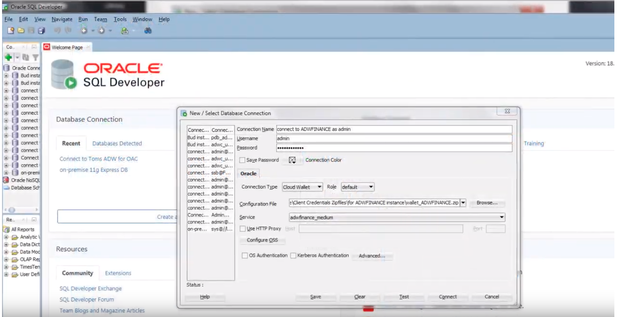Click the Database Schema Service cloud icon

7,187
